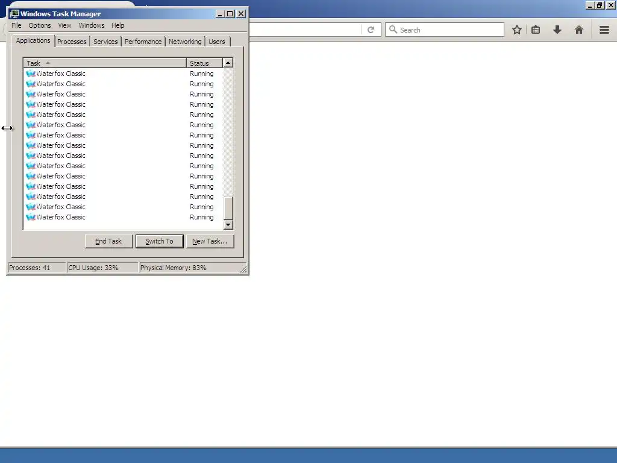Switch to the Networking tab

(185, 42)
